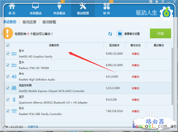
Task: Click 本机驱动 label in navigation
Action: point(36,13)
